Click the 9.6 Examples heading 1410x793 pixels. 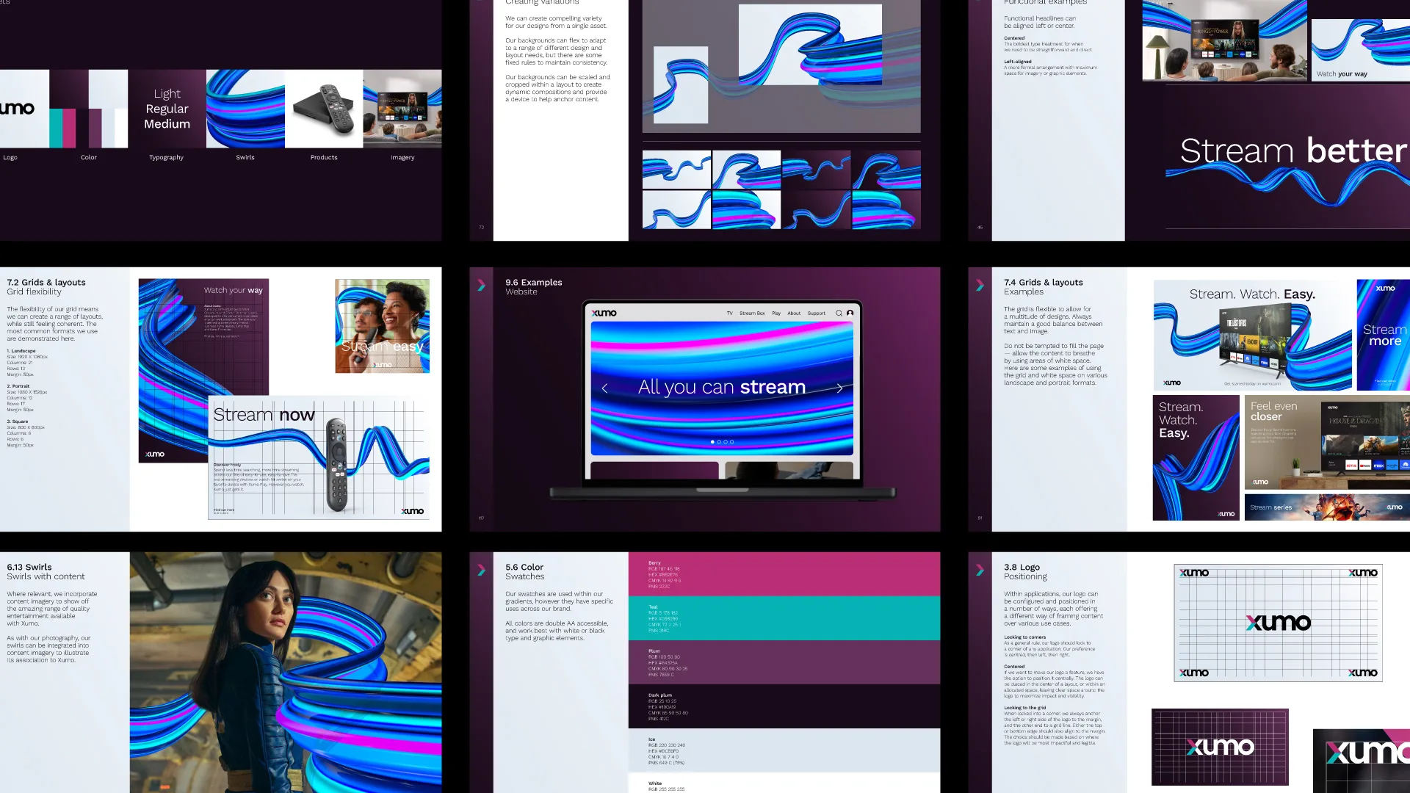pyautogui.click(x=534, y=282)
